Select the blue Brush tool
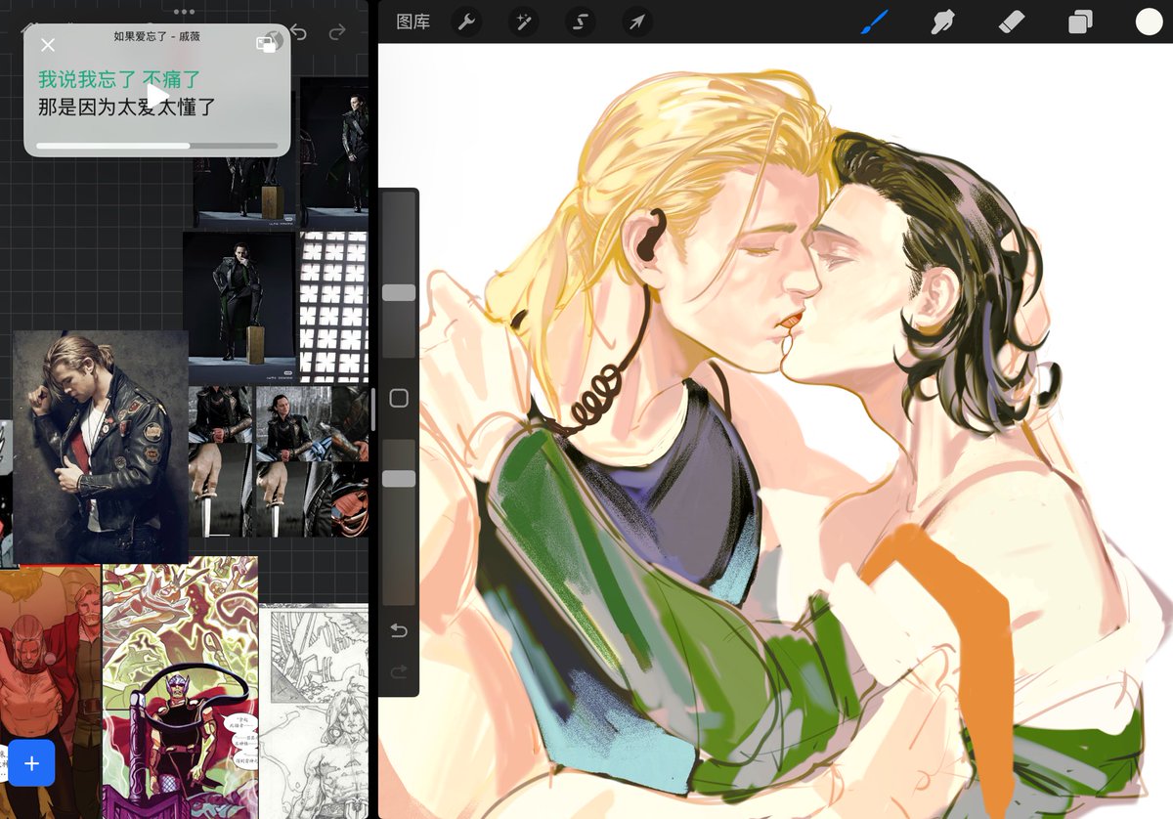The width and height of the screenshot is (1173, 819). 874,22
